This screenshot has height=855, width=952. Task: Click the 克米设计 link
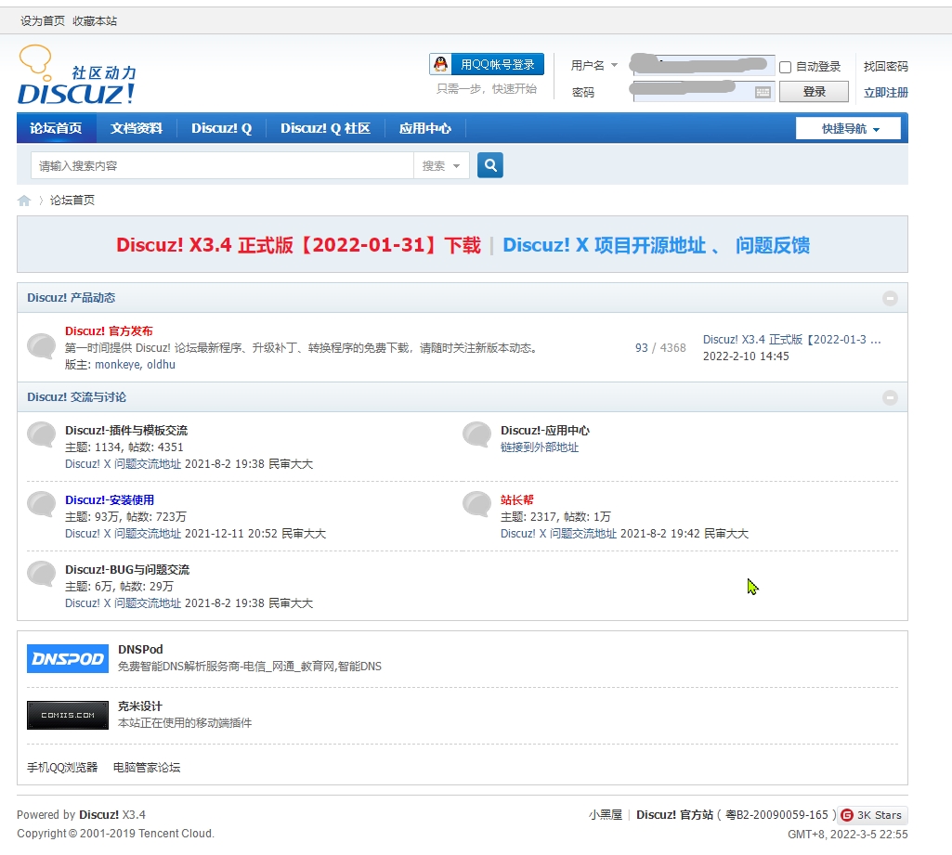[139, 706]
